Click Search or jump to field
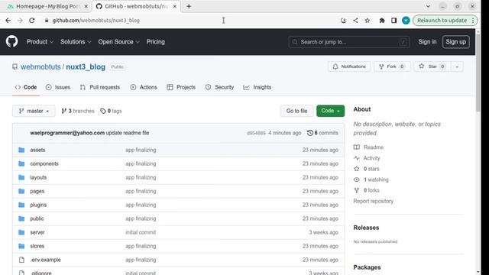Viewport: 489px width, 275px height. click(x=349, y=42)
